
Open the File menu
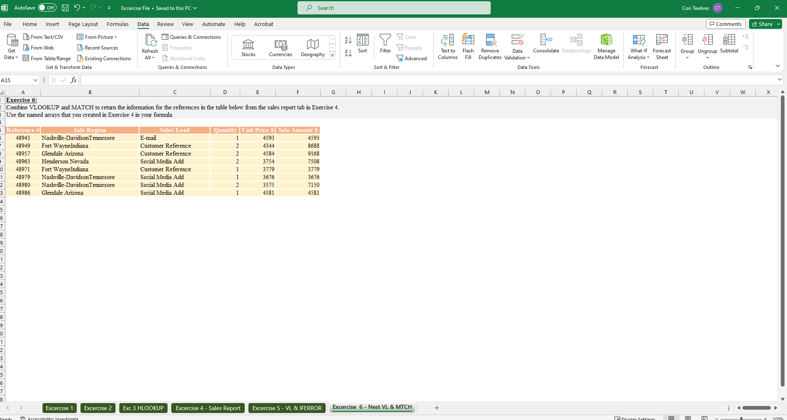[7, 24]
